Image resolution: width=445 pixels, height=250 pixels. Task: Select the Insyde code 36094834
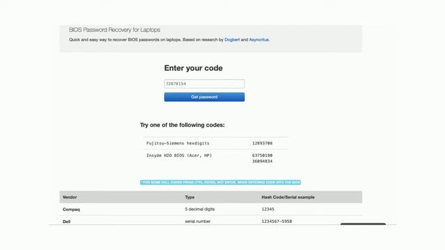pyautogui.click(x=262, y=161)
